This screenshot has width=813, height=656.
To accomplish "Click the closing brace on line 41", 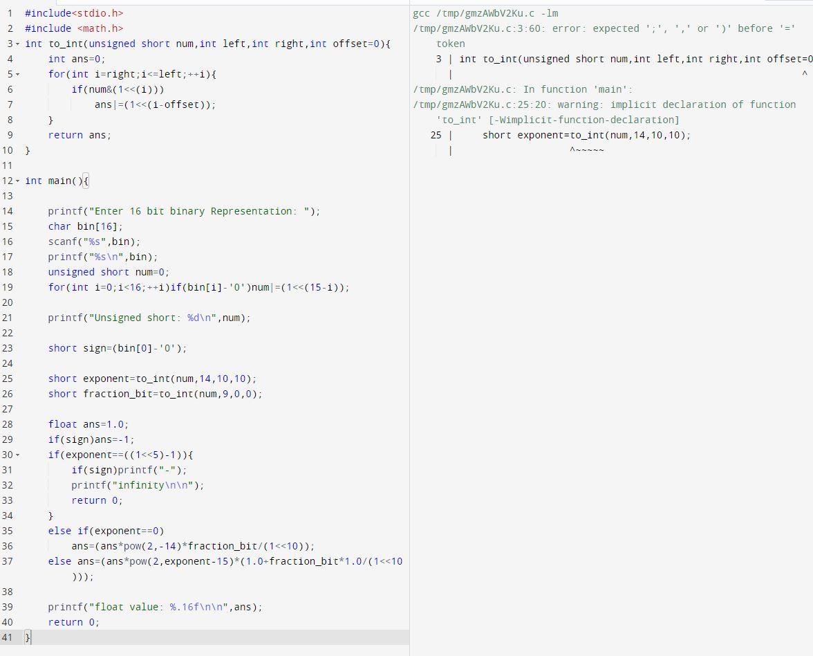I will pos(28,637).
